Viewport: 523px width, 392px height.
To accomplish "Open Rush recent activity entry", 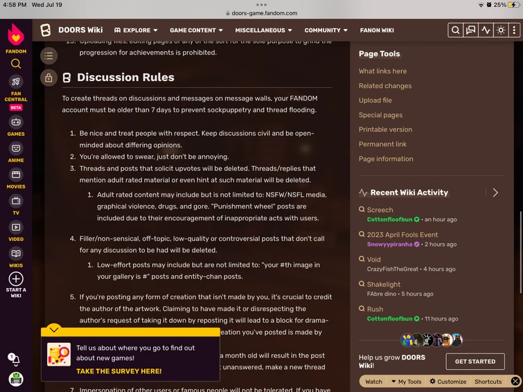I will click(375, 309).
